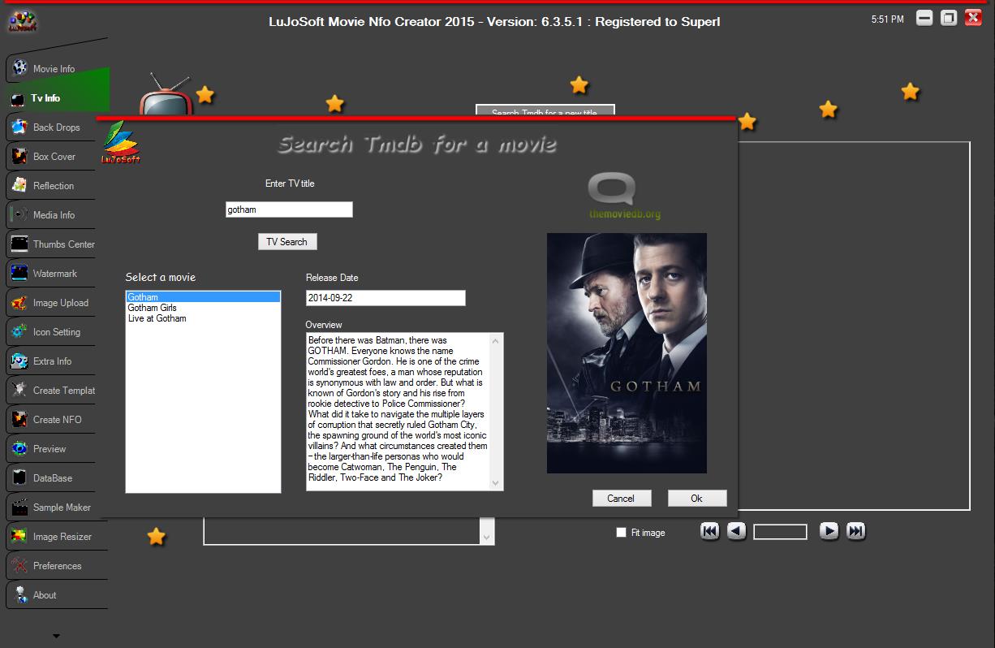Expand sidebar list with the bottom arrow
This screenshot has height=648, width=995.
(56, 636)
